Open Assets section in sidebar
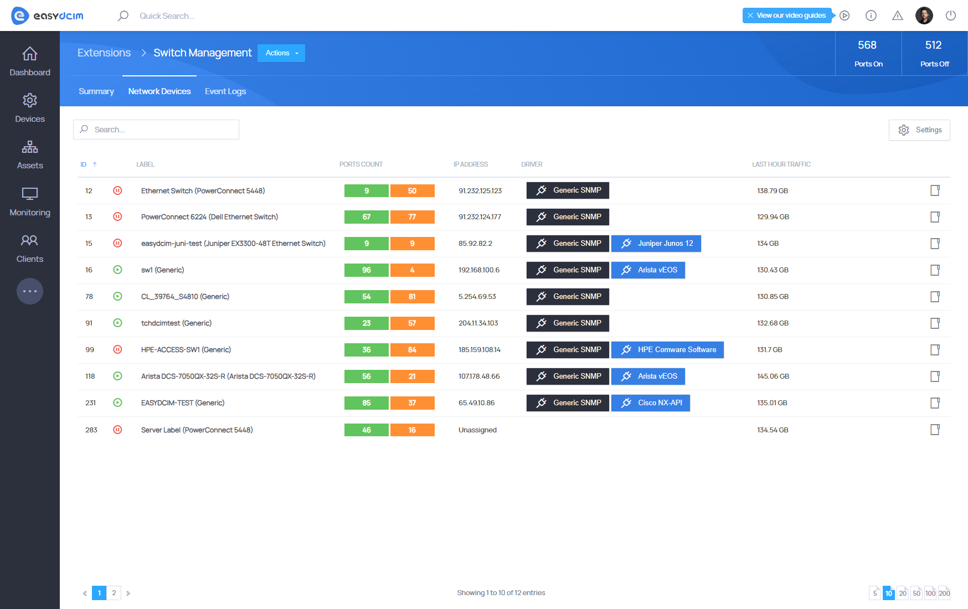 (x=30, y=154)
